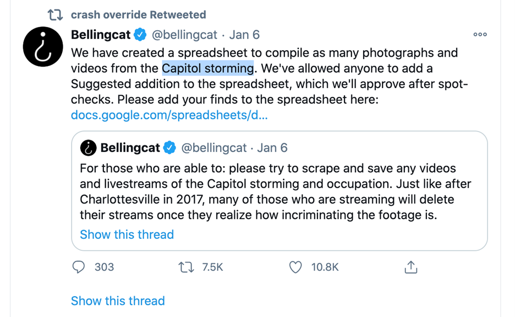Retweet using the retweet arrows icon

186,267
